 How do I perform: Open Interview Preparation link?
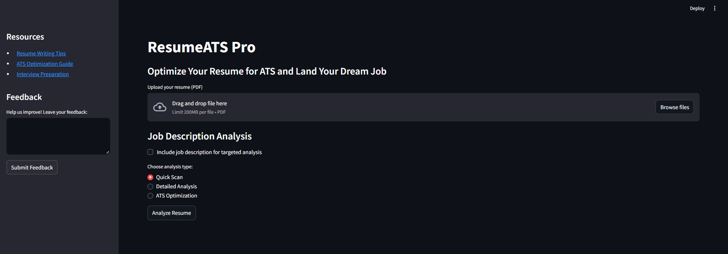coord(43,74)
